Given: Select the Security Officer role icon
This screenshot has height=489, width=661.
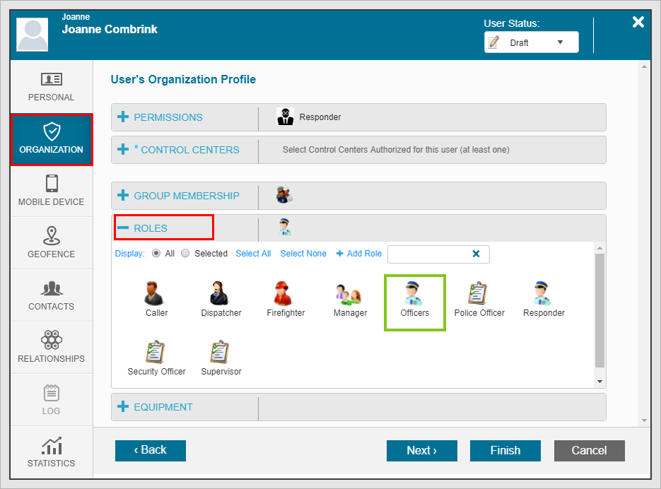Looking at the screenshot, I should [156, 352].
